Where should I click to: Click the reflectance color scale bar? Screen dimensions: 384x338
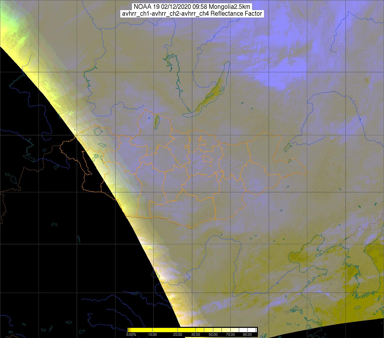click(192, 330)
